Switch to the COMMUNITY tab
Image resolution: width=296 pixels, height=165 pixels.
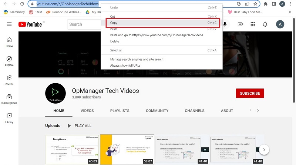point(157,111)
